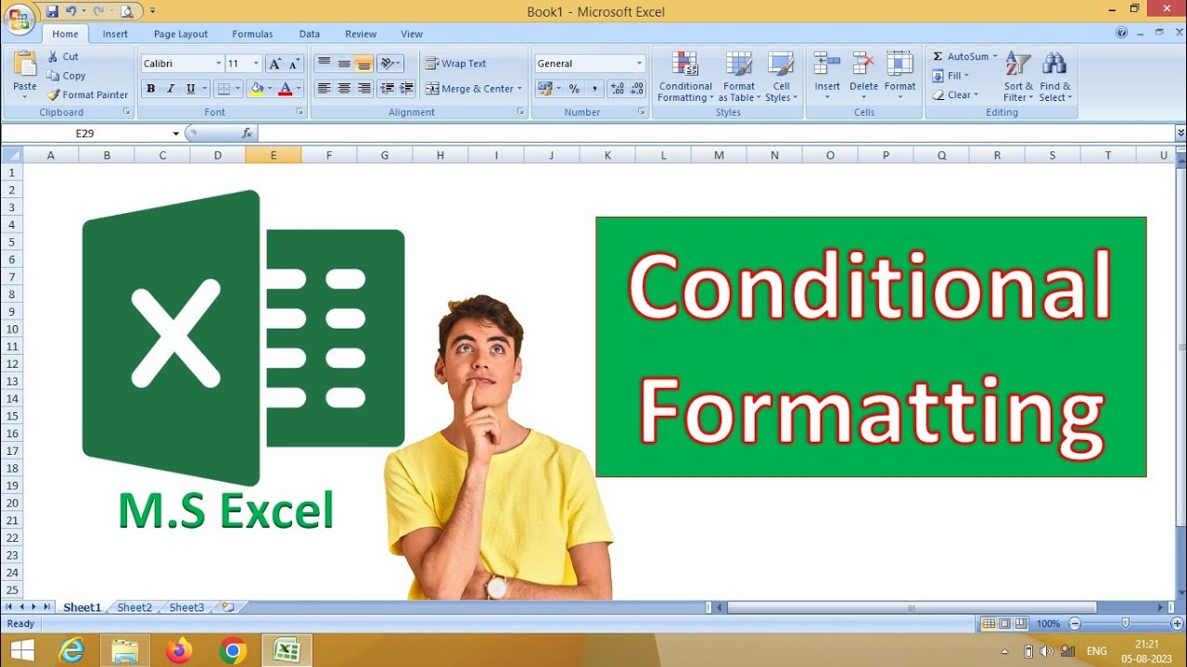Apply the red Font Color
The height and width of the screenshot is (667, 1187).
285,89
